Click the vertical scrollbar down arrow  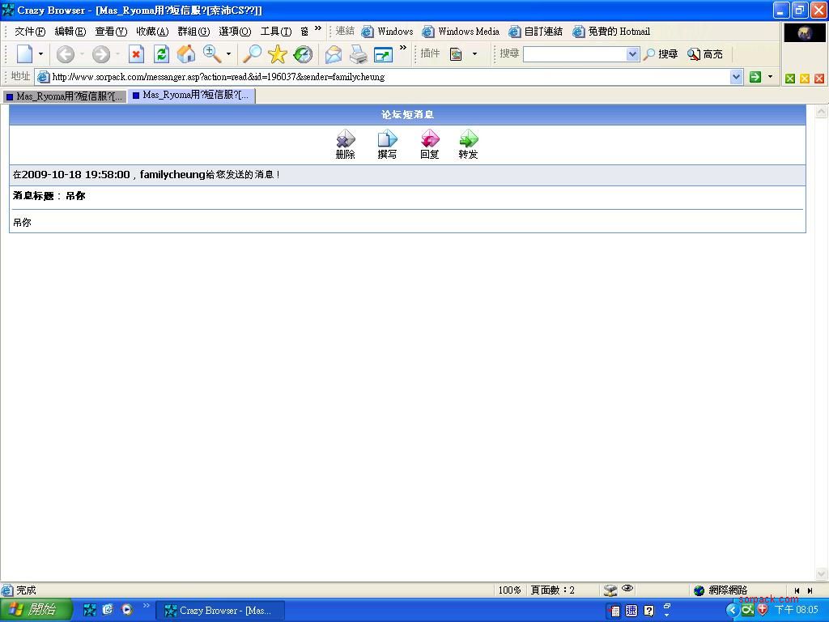point(820,574)
